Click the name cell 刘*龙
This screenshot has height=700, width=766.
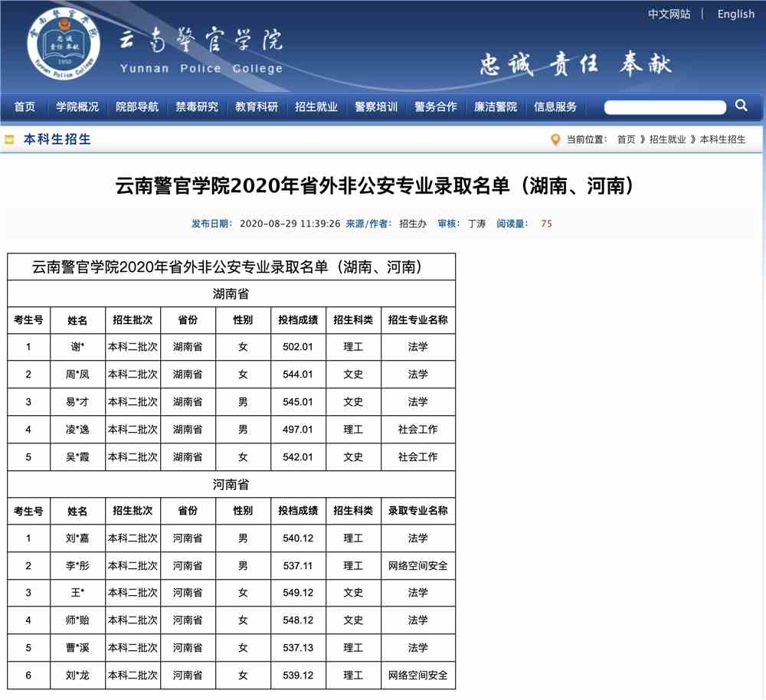77,675
